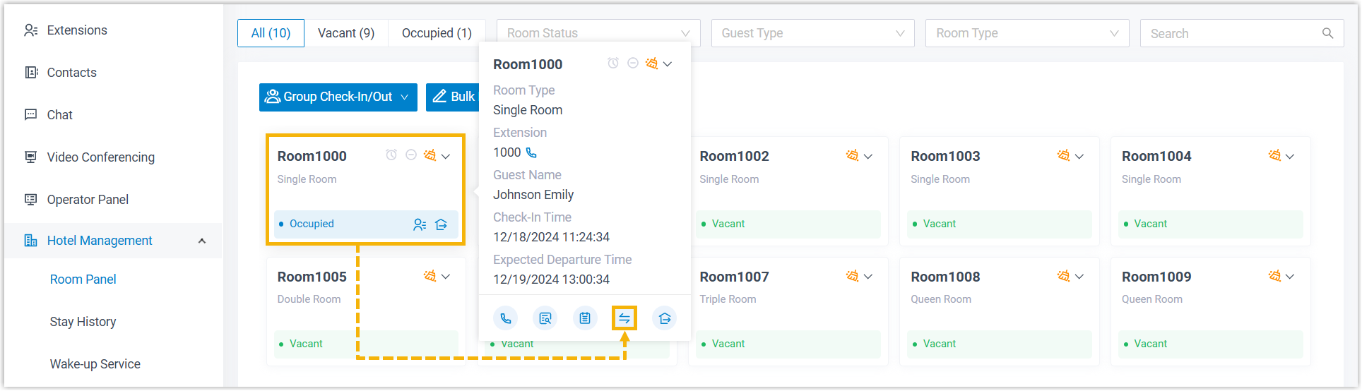
Task: Click the wake-up alarm icon on Room1000 card
Action: (391, 155)
